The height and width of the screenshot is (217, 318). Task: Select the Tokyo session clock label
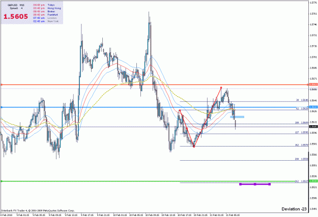51,5
